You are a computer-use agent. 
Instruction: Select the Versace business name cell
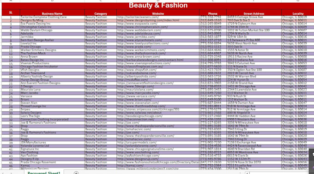pyautogui.click(x=52, y=96)
